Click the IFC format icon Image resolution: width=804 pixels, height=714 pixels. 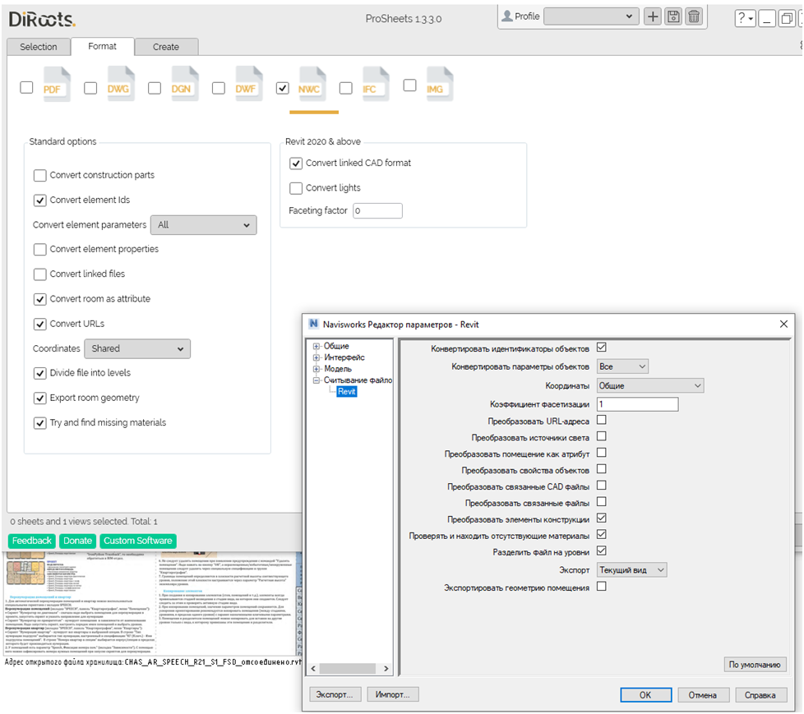[x=372, y=86]
